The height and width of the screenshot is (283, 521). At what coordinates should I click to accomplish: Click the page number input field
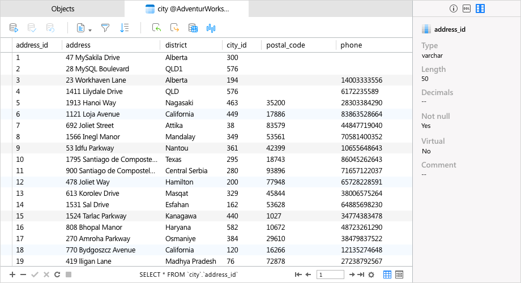[330, 275]
